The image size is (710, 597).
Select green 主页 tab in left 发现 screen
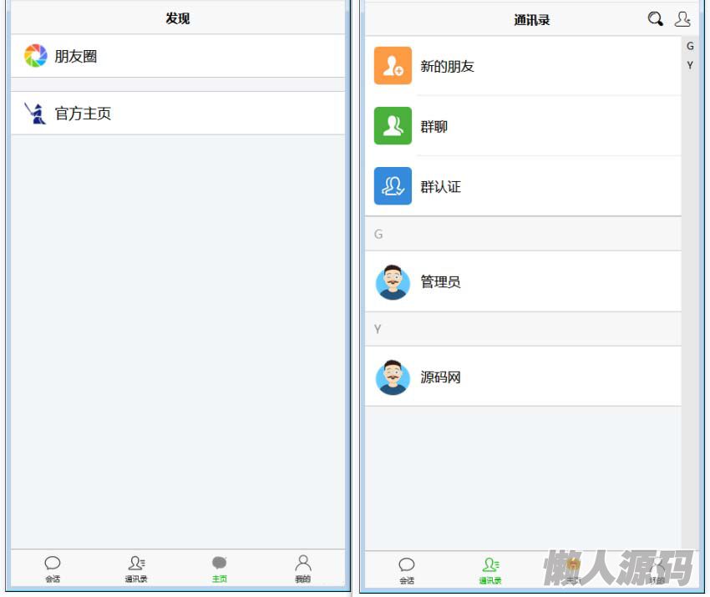(x=219, y=569)
